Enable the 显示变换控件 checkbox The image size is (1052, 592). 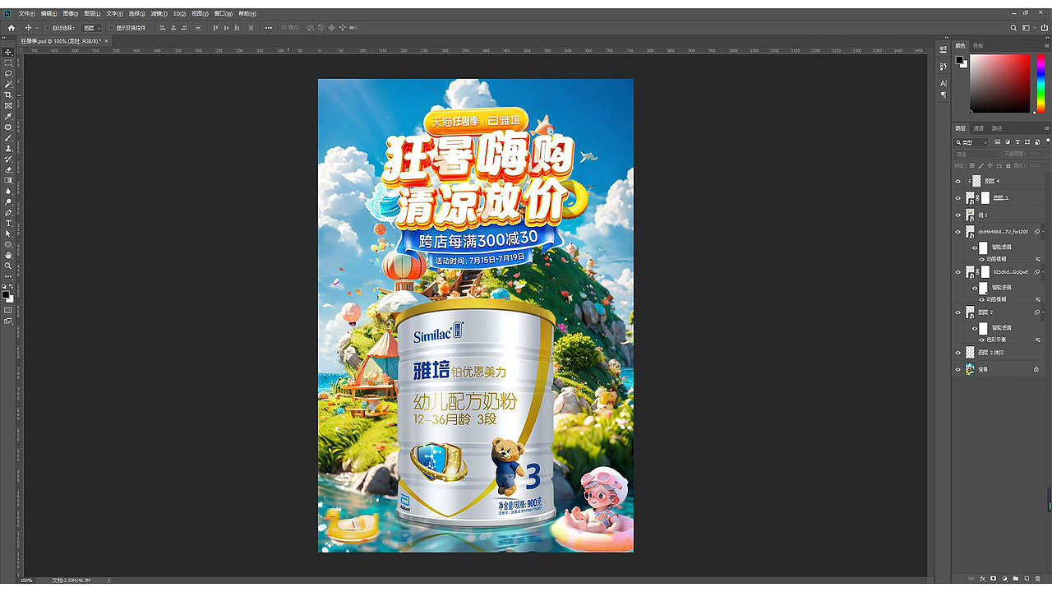click(x=111, y=28)
